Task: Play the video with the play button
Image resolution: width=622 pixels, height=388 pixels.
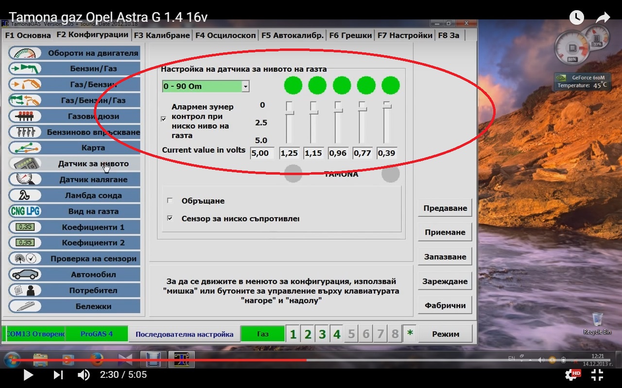Action: pyautogui.click(x=28, y=374)
